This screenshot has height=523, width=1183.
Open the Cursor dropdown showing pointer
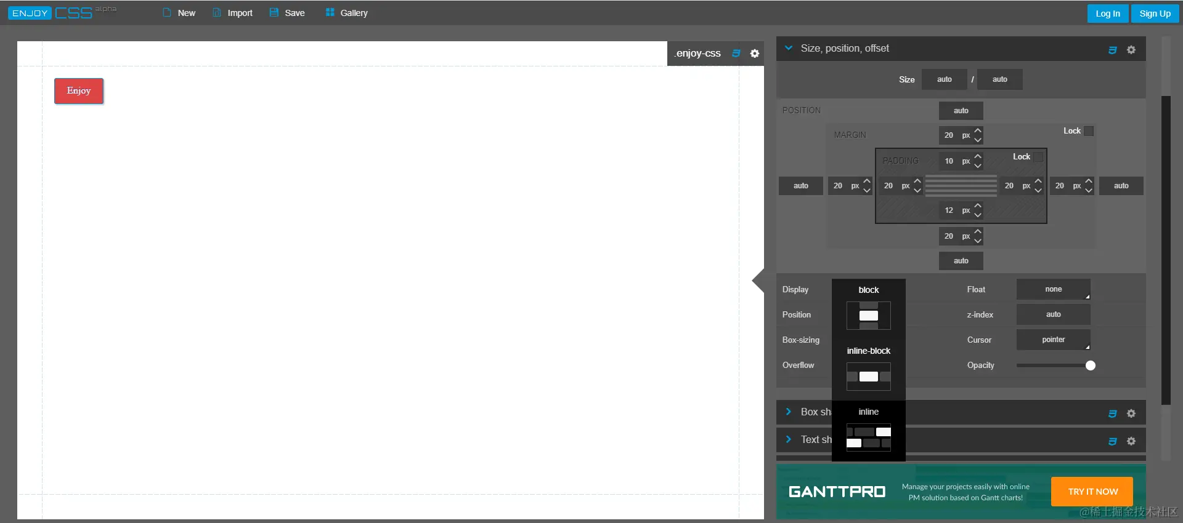pos(1054,340)
